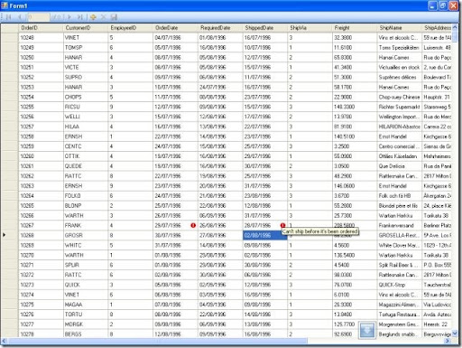
Task: Move to the previous record
Action: 20,17
